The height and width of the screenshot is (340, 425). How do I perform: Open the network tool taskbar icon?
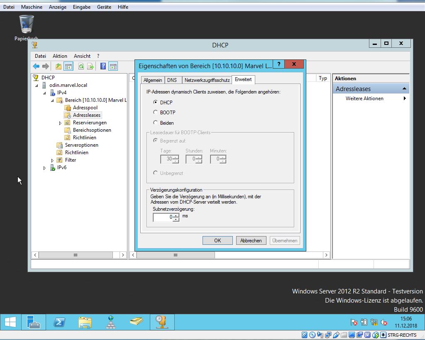tap(110, 323)
